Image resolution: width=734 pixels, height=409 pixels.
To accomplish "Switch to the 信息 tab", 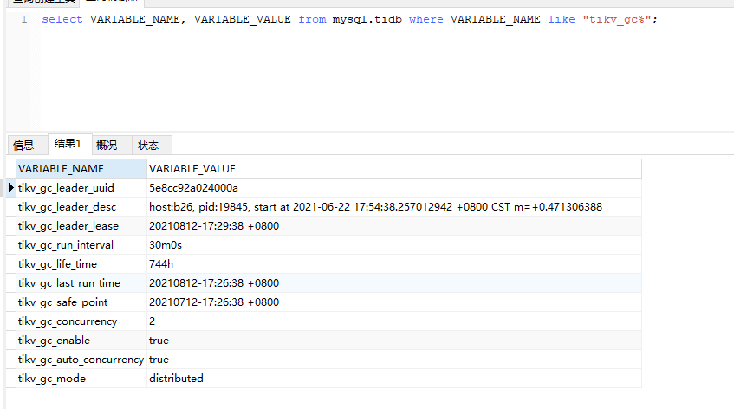I will [23, 145].
